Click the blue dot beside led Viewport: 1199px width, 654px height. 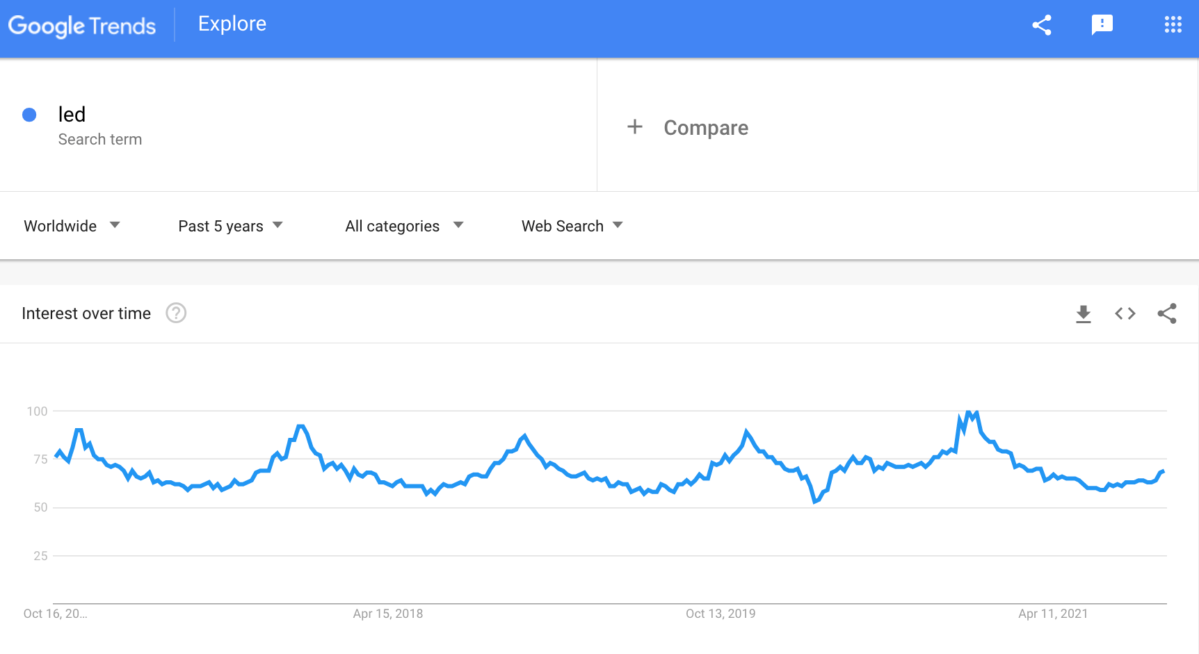pos(29,115)
